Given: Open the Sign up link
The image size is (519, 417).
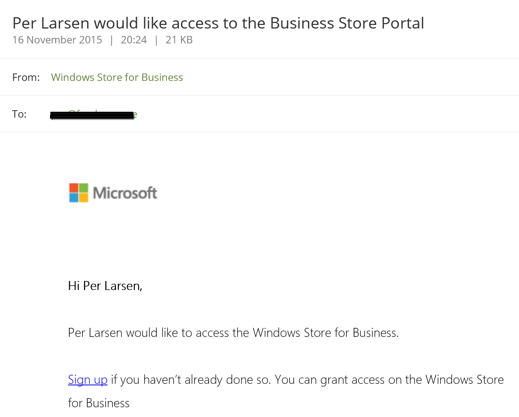Looking at the screenshot, I should coord(88,379).
